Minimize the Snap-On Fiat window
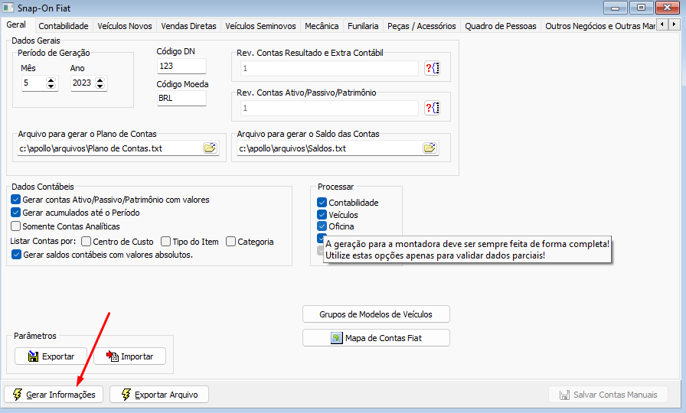Viewport: 686px width, 413px height. click(x=615, y=8)
